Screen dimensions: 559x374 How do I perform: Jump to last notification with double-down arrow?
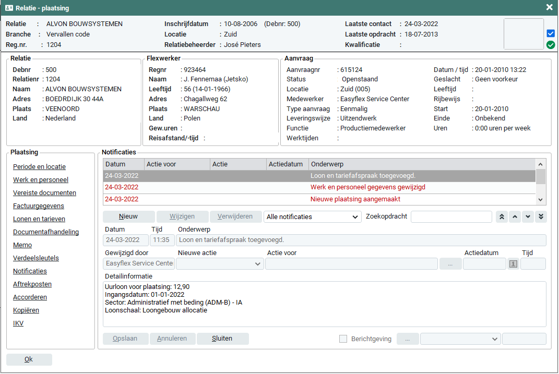tap(541, 217)
